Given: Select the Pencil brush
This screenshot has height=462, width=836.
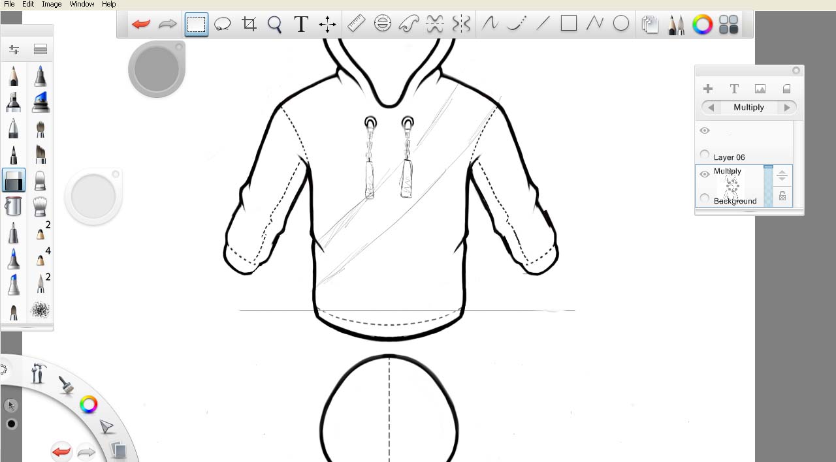Looking at the screenshot, I should (14, 76).
